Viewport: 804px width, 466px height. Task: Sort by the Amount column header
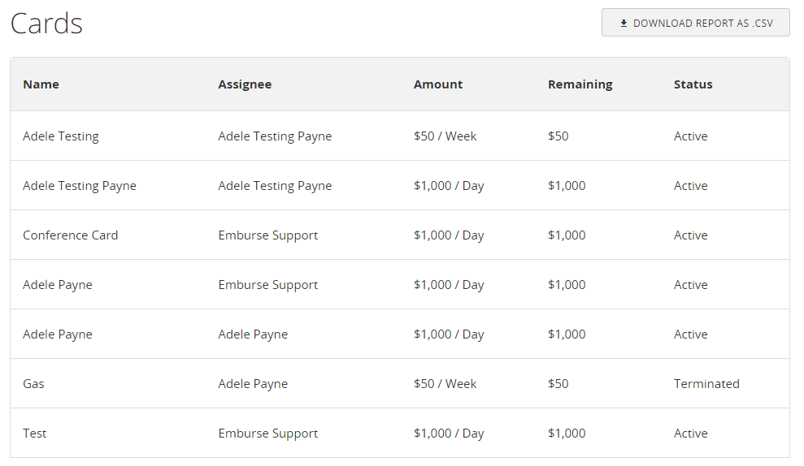click(438, 84)
